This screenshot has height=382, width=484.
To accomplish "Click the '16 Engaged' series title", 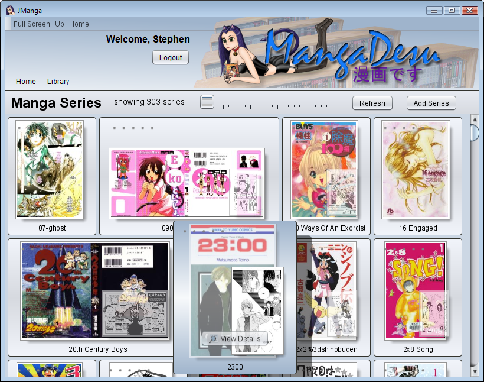I will tap(418, 228).
